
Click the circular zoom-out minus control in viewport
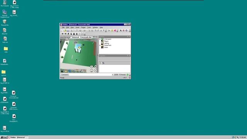[x=96, y=71]
